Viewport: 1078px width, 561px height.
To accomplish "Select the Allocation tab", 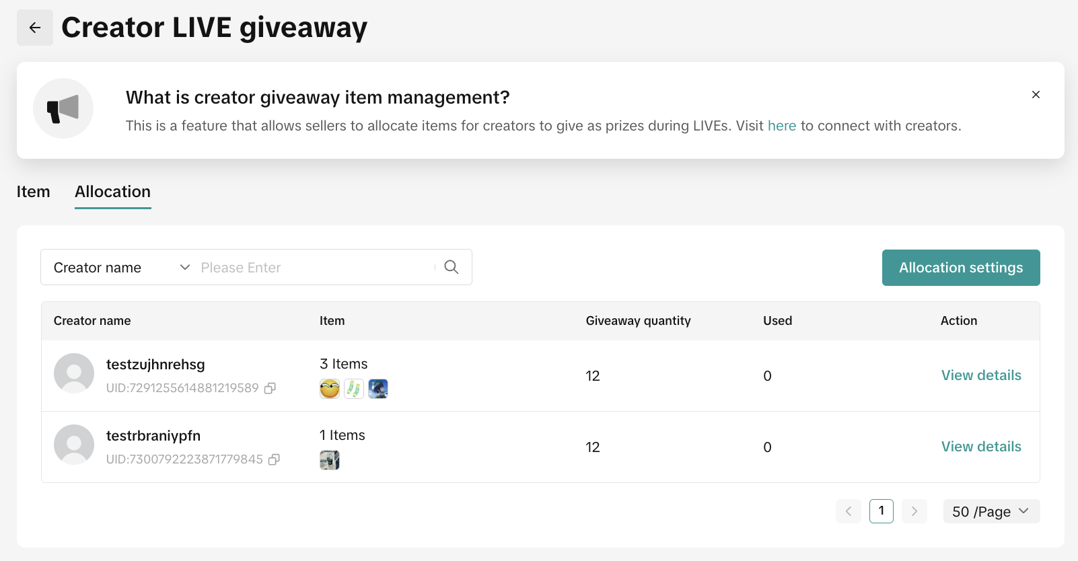I will click(113, 192).
